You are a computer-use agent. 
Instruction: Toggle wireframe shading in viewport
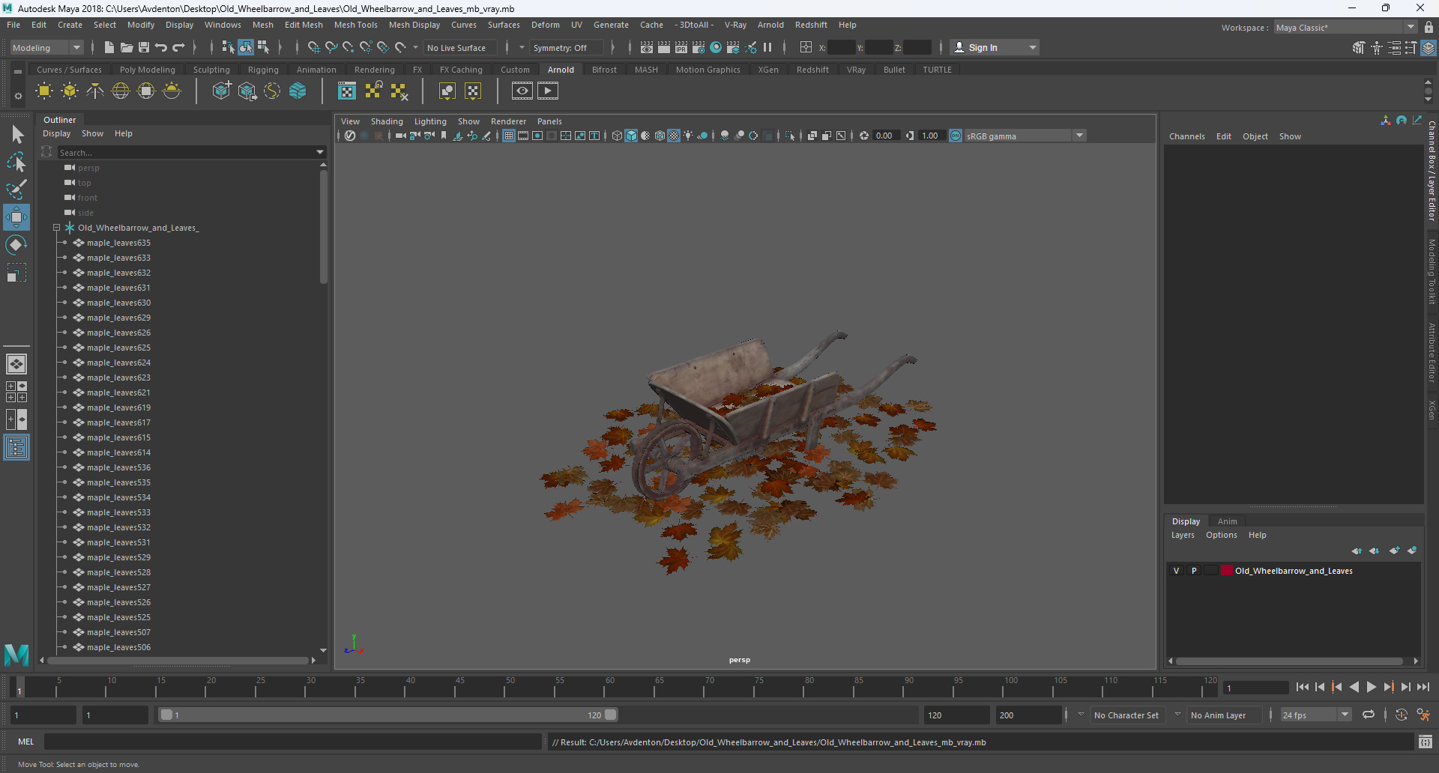[617, 136]
